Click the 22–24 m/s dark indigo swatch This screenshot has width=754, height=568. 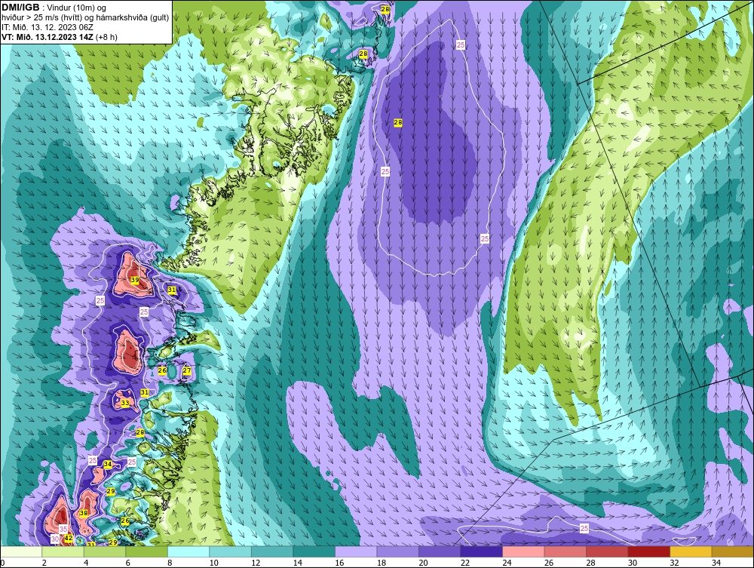click(x=481, y=551)
